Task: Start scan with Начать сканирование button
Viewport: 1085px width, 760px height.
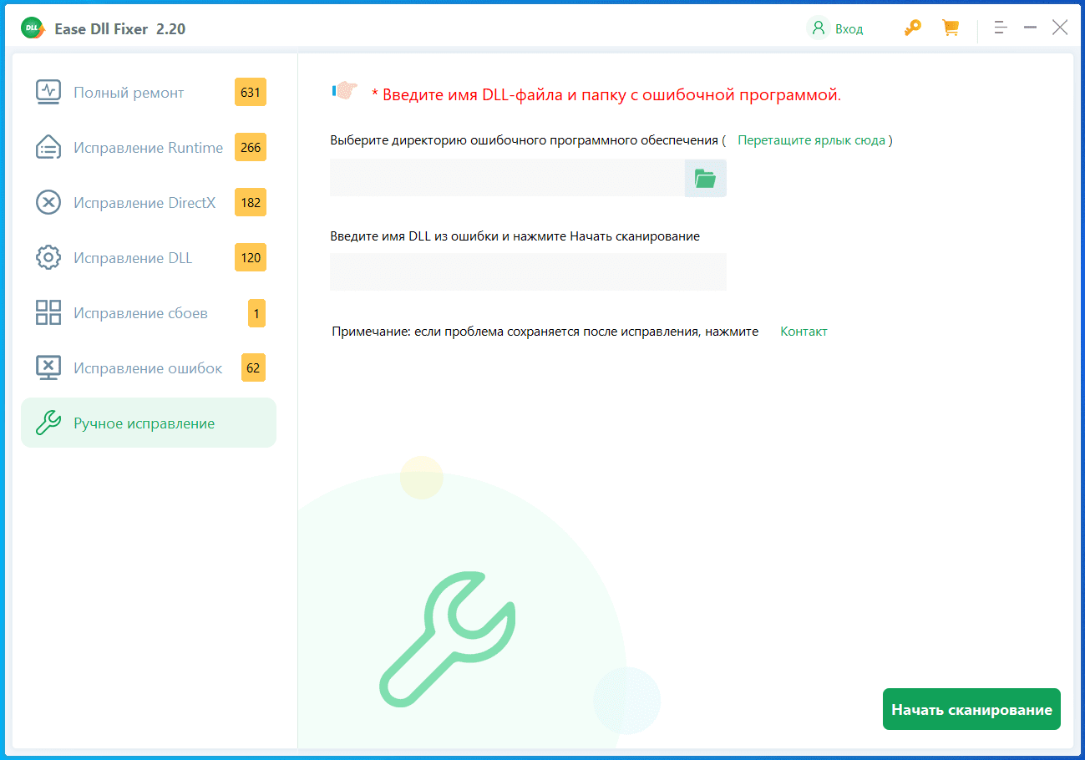Action: (x=971, y=709)
